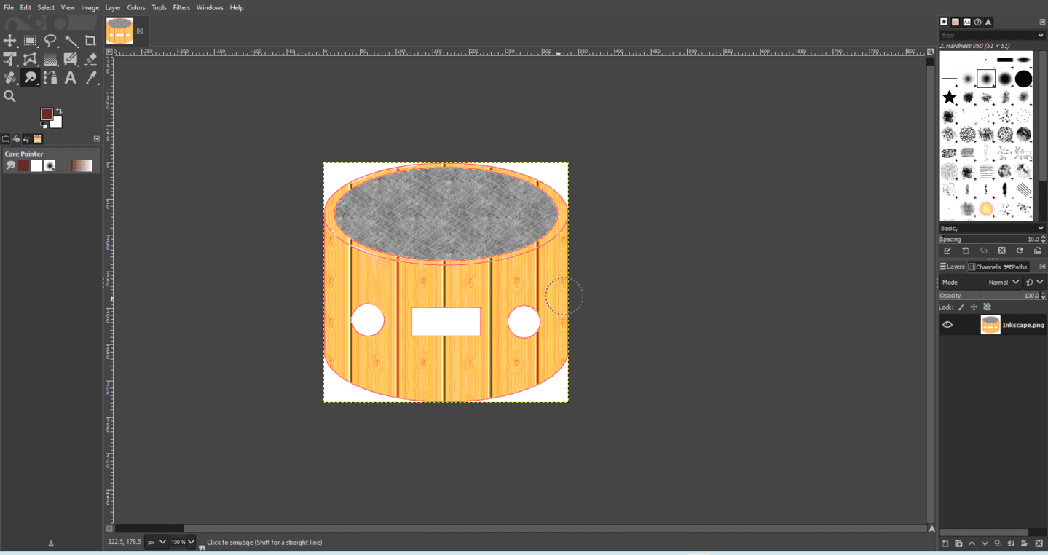Toggle Lock pixels for the layer

click(961, 307)
